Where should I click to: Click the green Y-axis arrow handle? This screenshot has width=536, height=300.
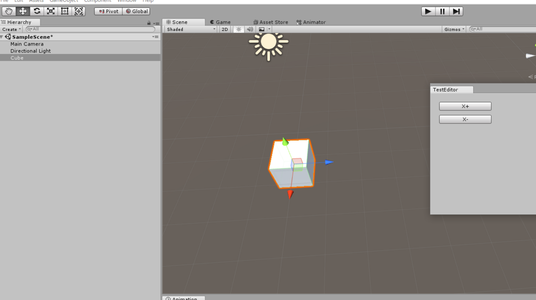(285, 141)
